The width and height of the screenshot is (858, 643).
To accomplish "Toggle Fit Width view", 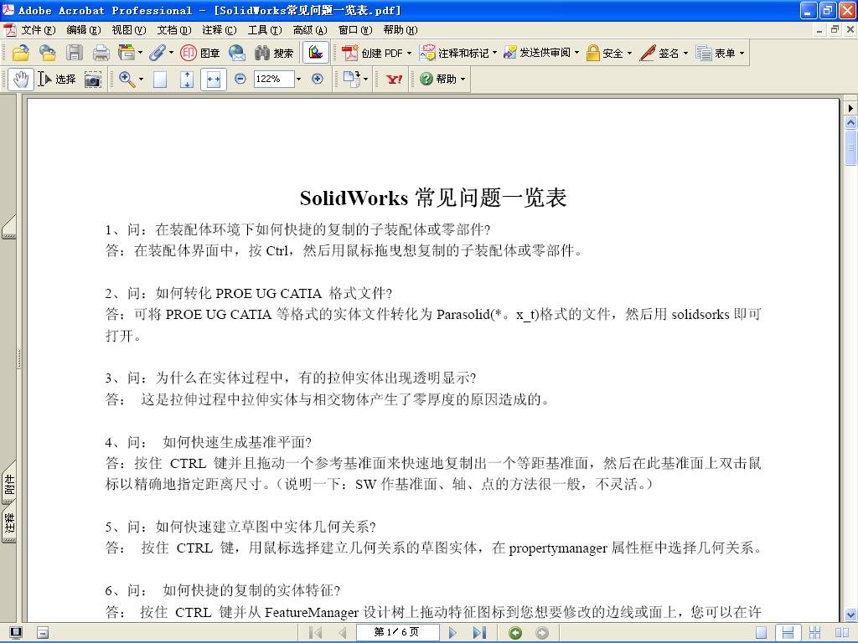I will coord(214,80).
